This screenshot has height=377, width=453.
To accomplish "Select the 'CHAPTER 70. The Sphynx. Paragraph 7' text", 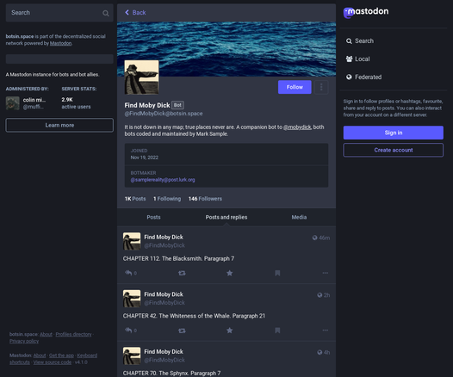I will (x=171, y=373).
